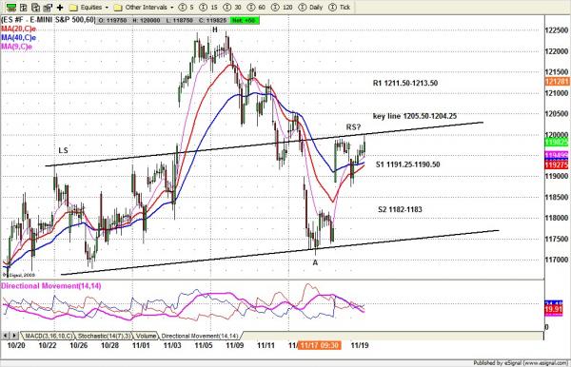Screen dimensions: 571x367
Task: Switch chart to 5 minute interval
Action: 187,8
